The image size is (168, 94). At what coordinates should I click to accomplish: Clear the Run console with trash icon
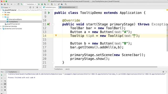(x=5, y=90)
